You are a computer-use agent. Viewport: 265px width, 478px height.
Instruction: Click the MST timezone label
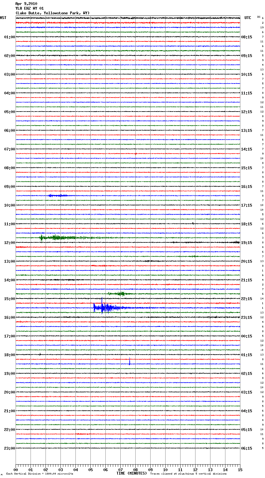coord(3,18)
